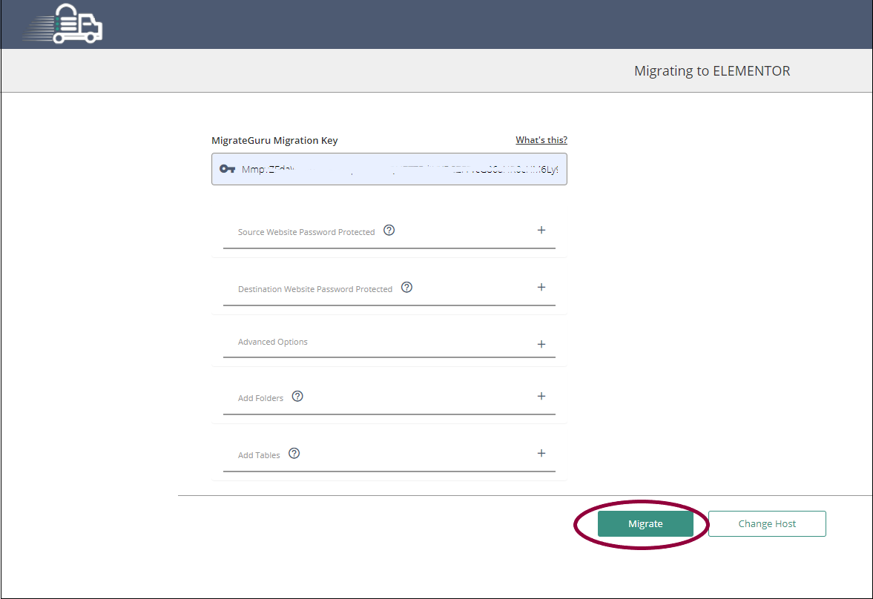The width and height of the screenshot is (873, 599).
Task: Click the Source Website Password Protected label
Action: (306, 231)
